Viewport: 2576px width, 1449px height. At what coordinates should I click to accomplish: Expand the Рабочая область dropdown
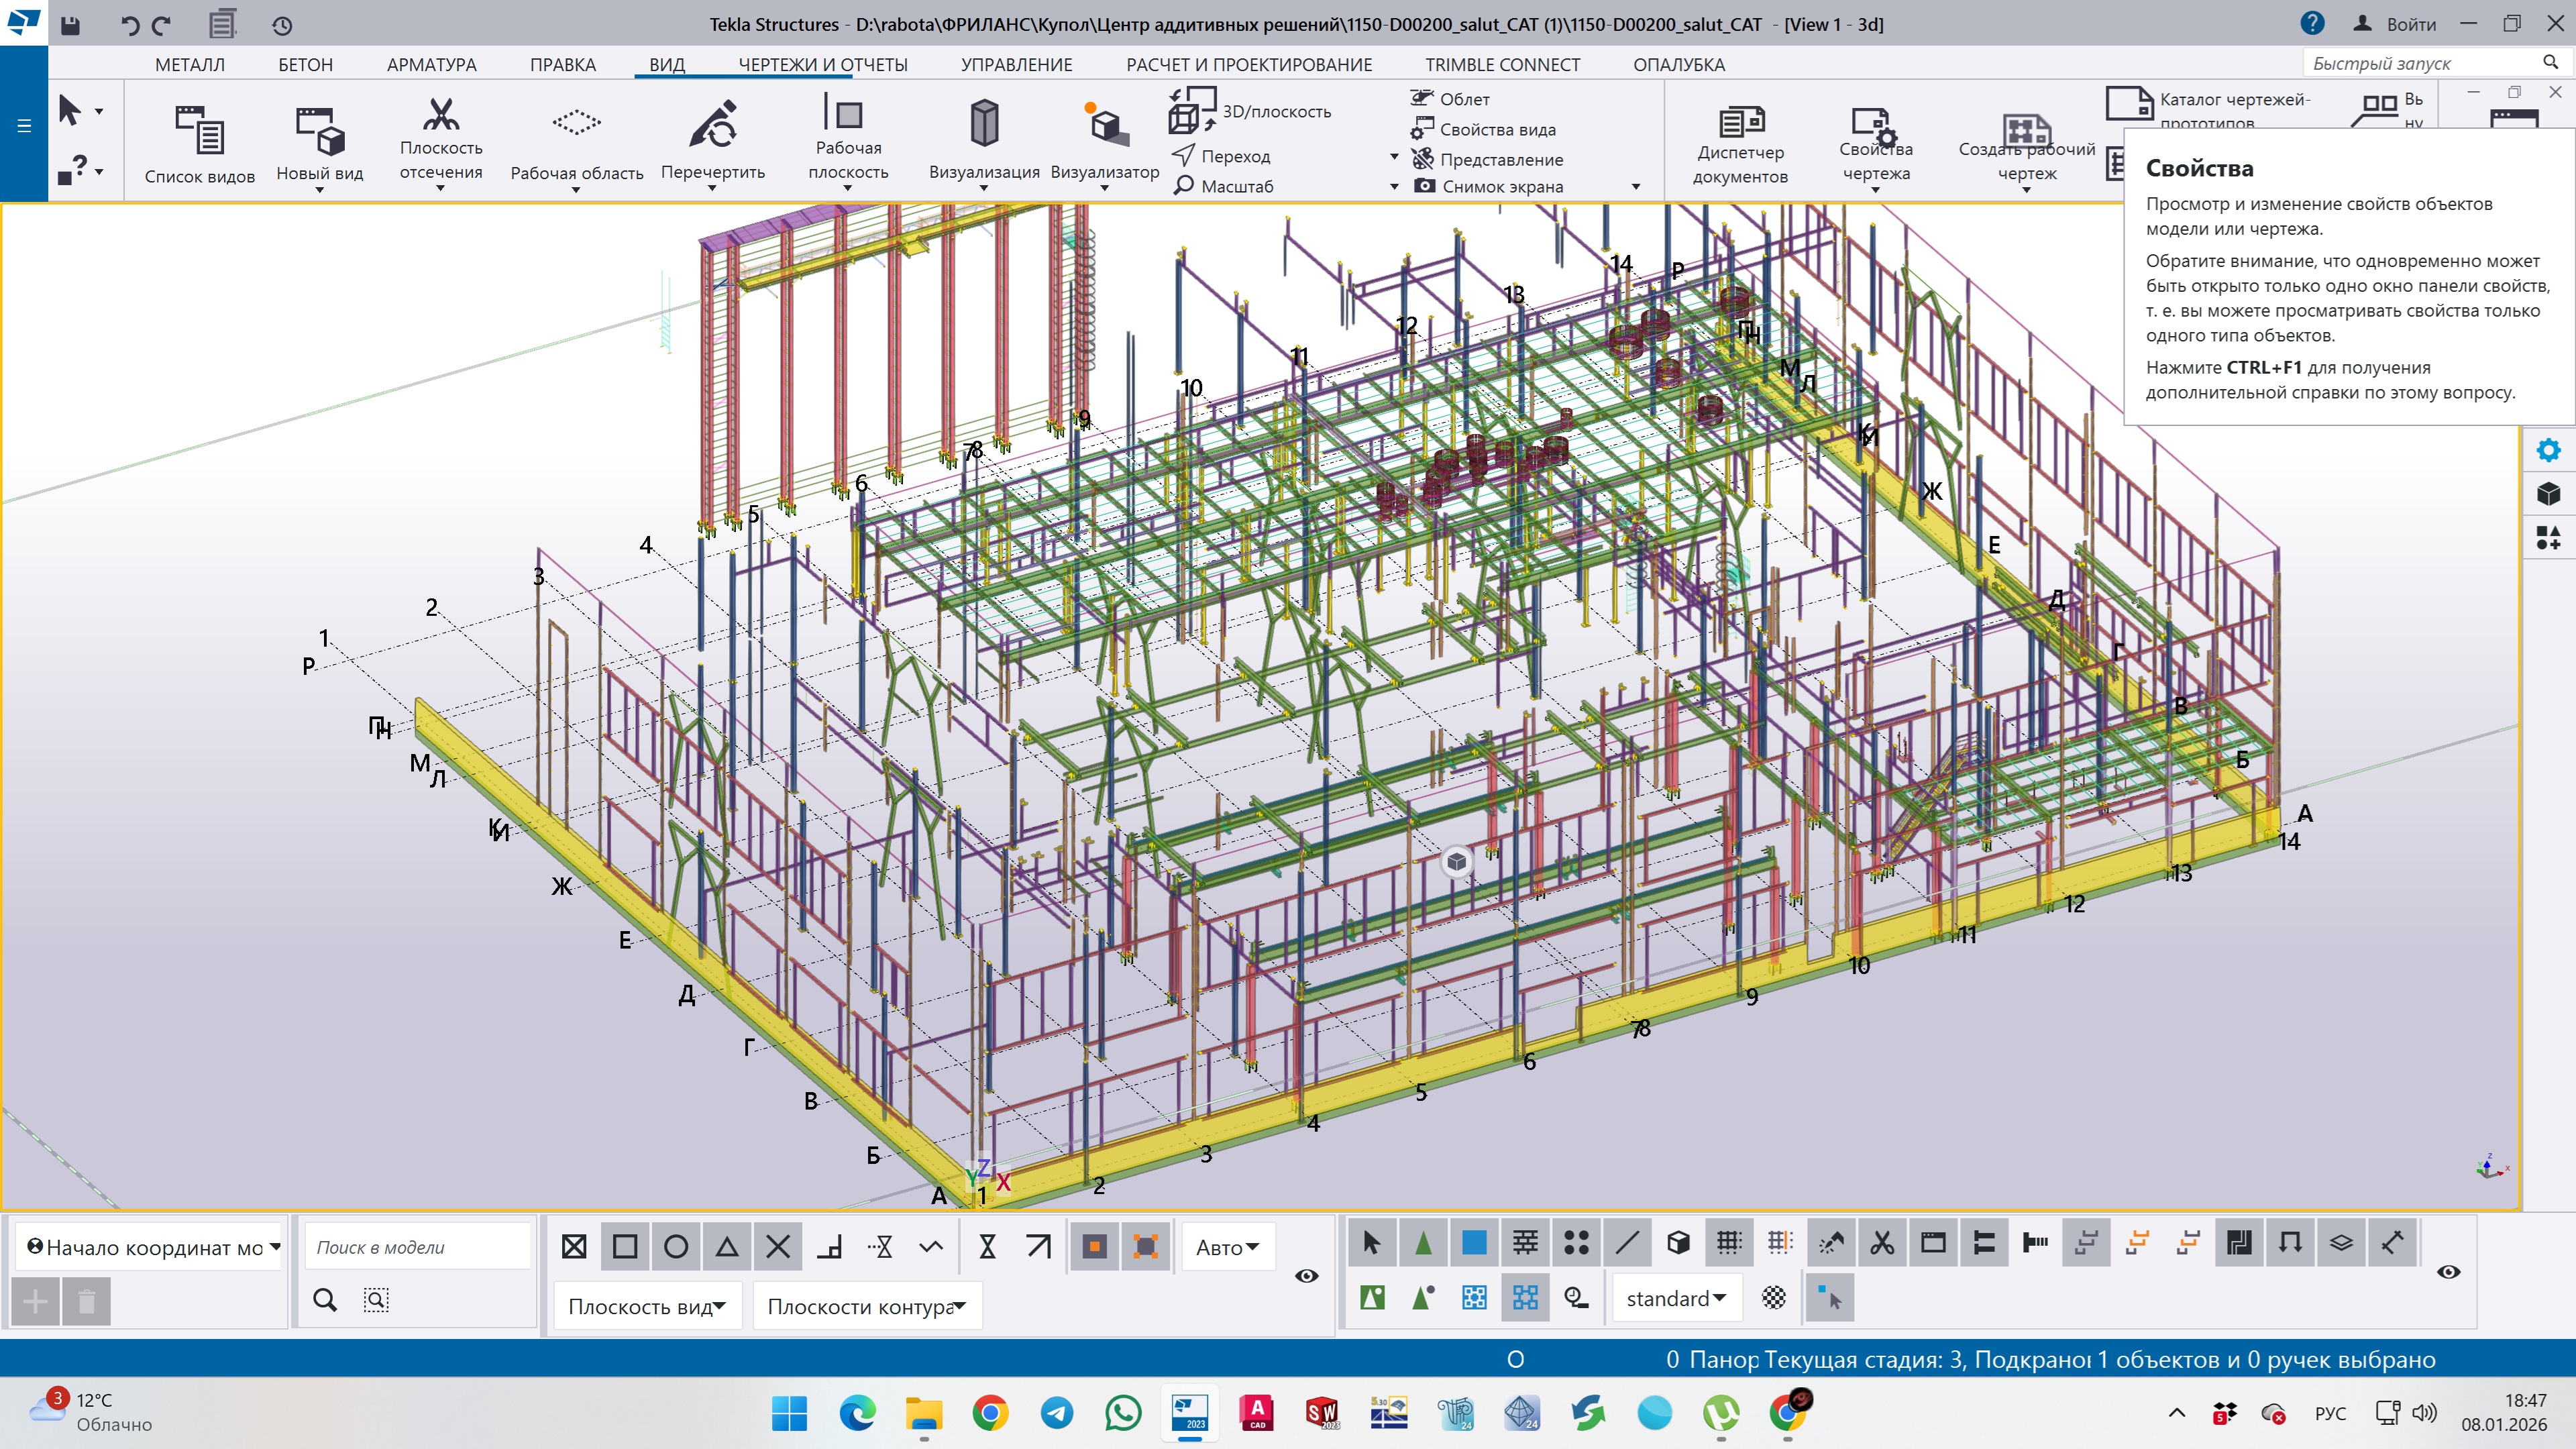tap(577, 190)
